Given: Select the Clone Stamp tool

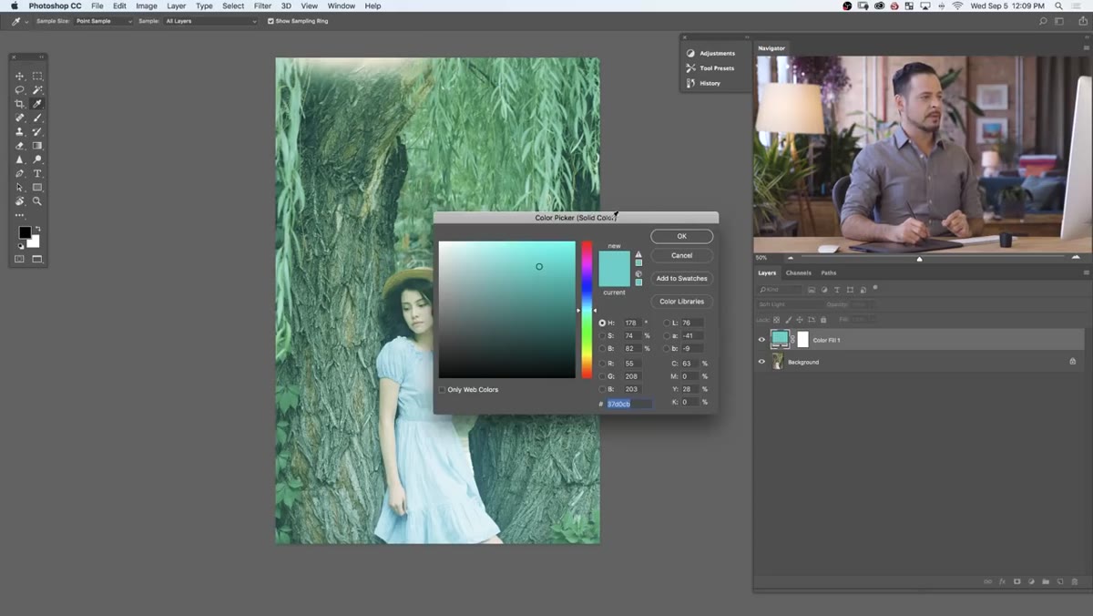Looking at the screenshot, I should point(19,132).
